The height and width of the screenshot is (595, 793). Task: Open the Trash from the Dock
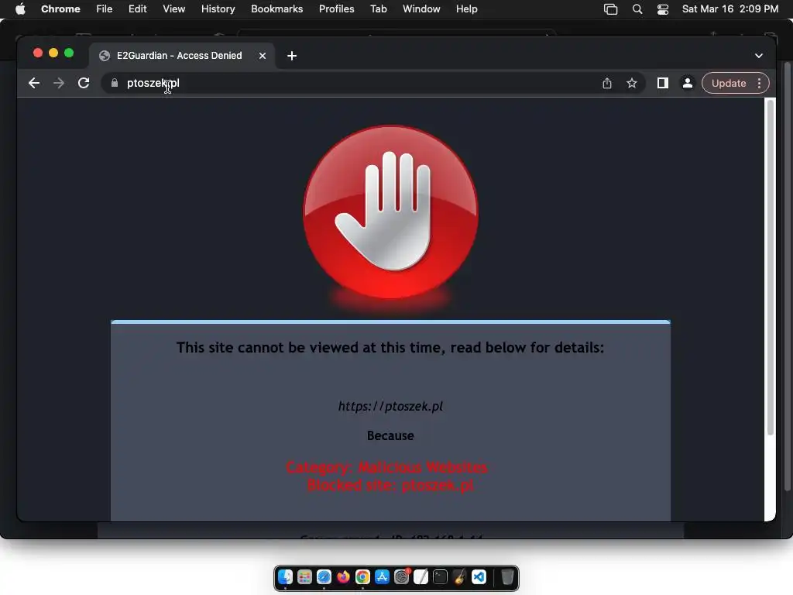(507, 576)
